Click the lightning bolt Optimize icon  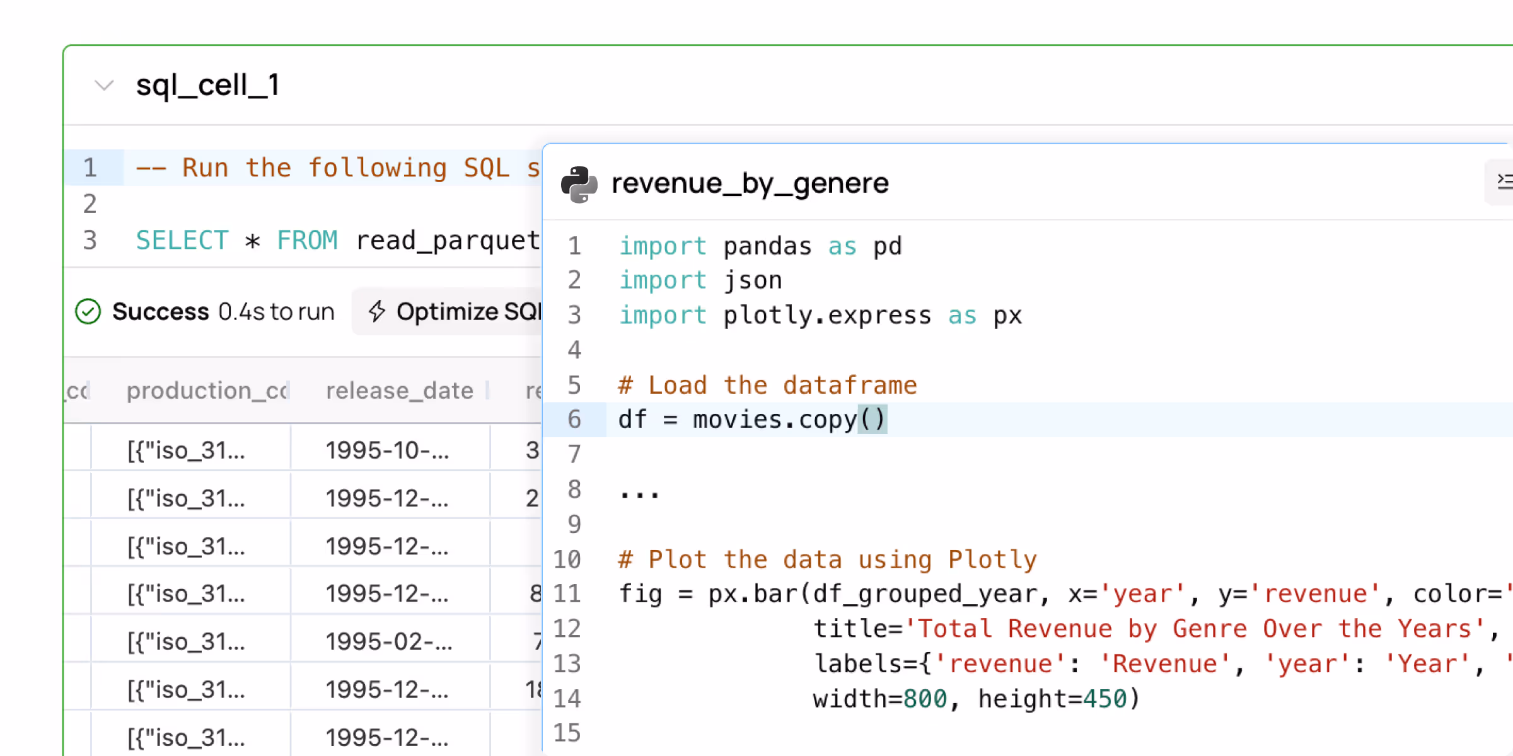tap(377, 311)
